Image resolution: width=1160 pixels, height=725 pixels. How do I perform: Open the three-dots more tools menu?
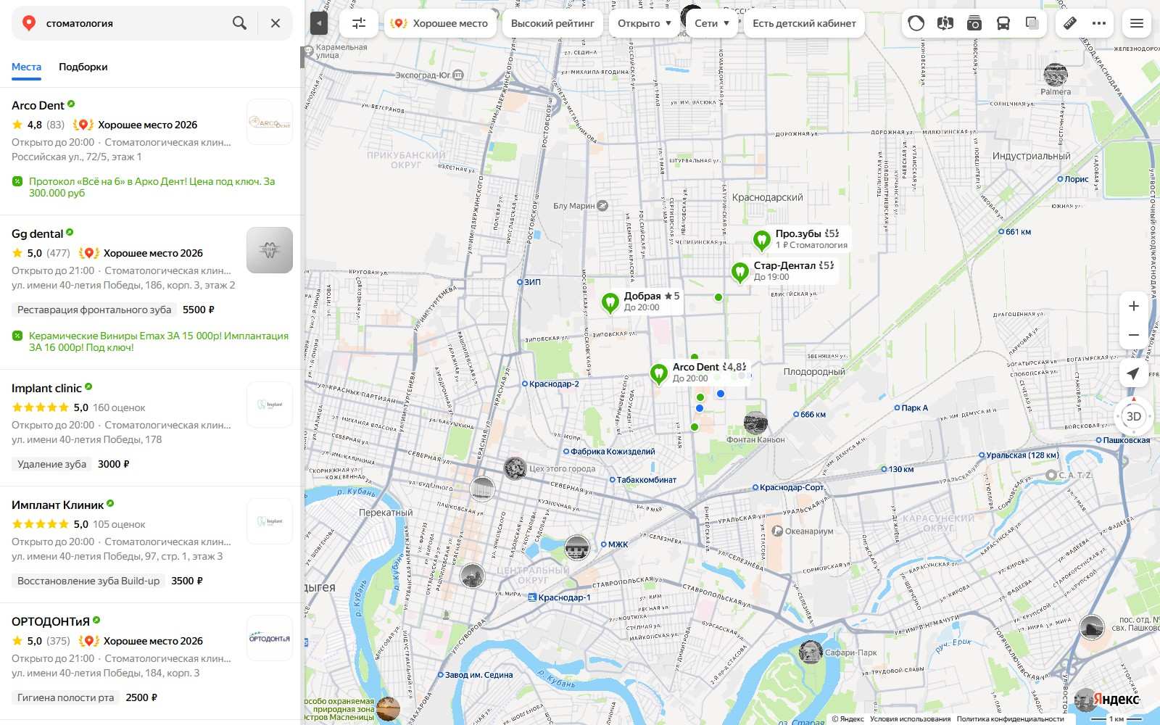click(1099, 23)
